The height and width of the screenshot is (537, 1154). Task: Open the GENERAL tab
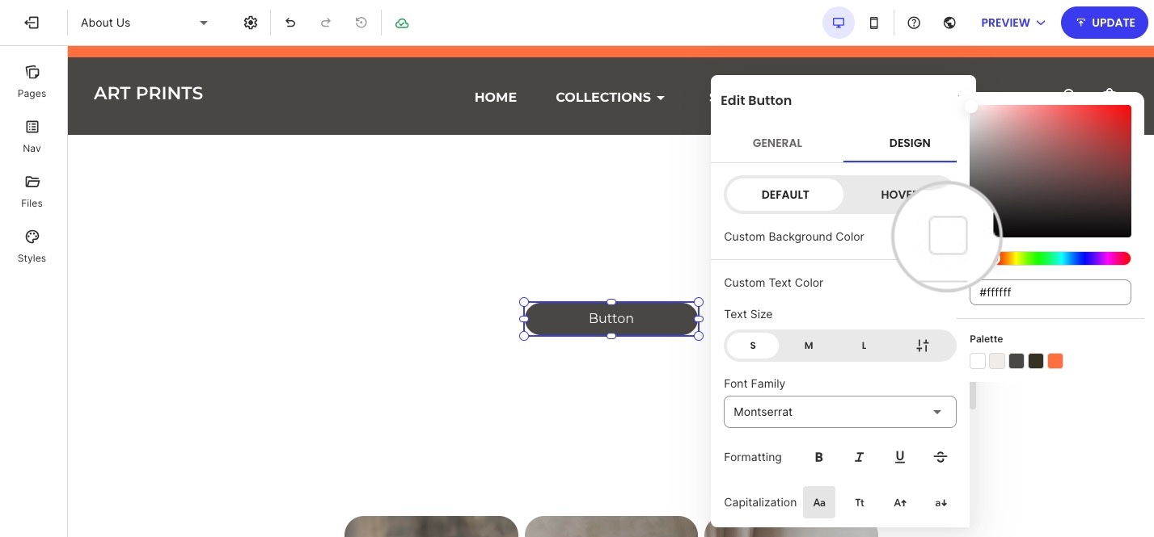pos(777,143)
